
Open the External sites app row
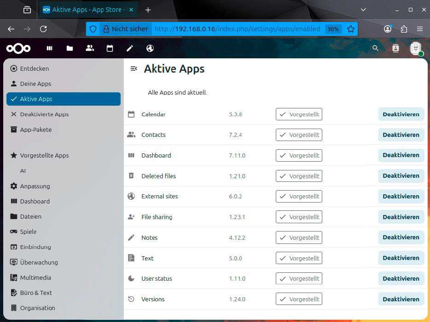pyautogui.click(x=275, y=197)
